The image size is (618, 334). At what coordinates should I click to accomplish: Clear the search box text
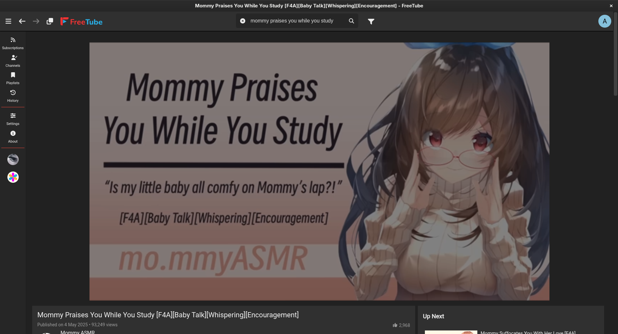(243, 21)
